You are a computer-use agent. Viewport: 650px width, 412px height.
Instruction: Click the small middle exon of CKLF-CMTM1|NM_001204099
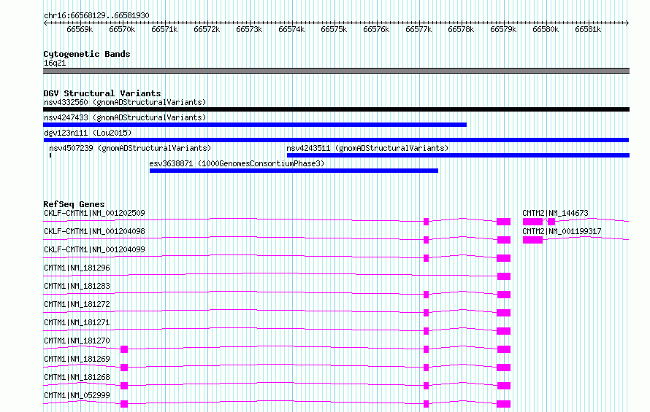click(426, 258)
